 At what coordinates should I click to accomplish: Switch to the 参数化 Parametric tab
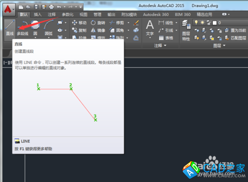pyautogui.click(x=67, y=14)
